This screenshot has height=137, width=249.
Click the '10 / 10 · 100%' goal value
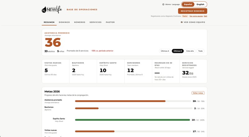[198, 120]
